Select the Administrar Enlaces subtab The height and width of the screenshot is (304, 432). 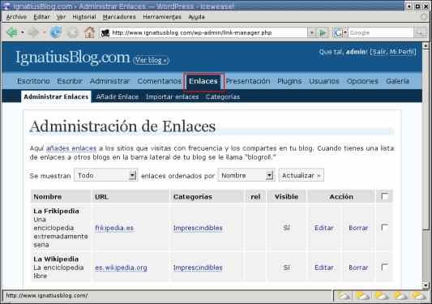(56, 96)
